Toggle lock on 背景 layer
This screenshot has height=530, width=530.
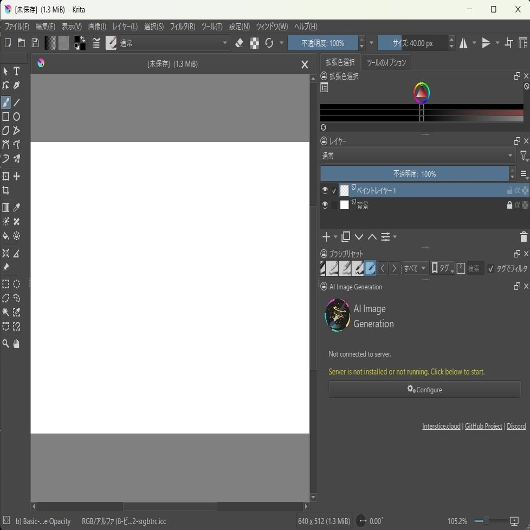coord(509,205)
